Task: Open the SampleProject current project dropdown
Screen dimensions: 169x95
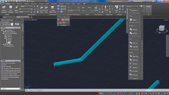Action: pos(7,24)
